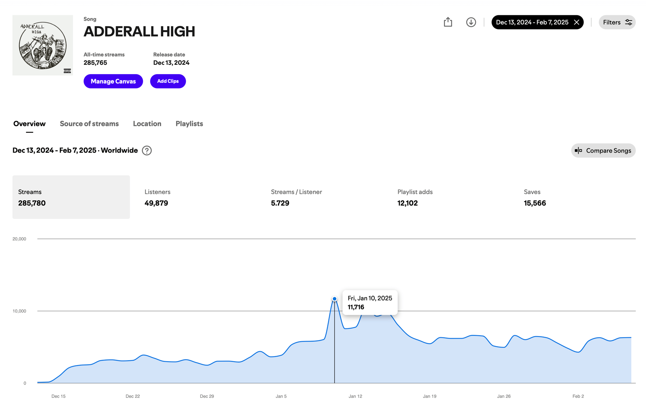Click the help icon beside the date range
The width and height of the screenshot is (646, 412).
click(147, 151)
